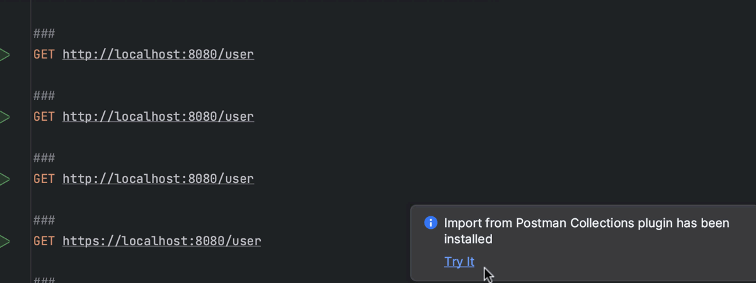
Task: Open the https://localhost:8080/user URL
Action: pos(162,241)
